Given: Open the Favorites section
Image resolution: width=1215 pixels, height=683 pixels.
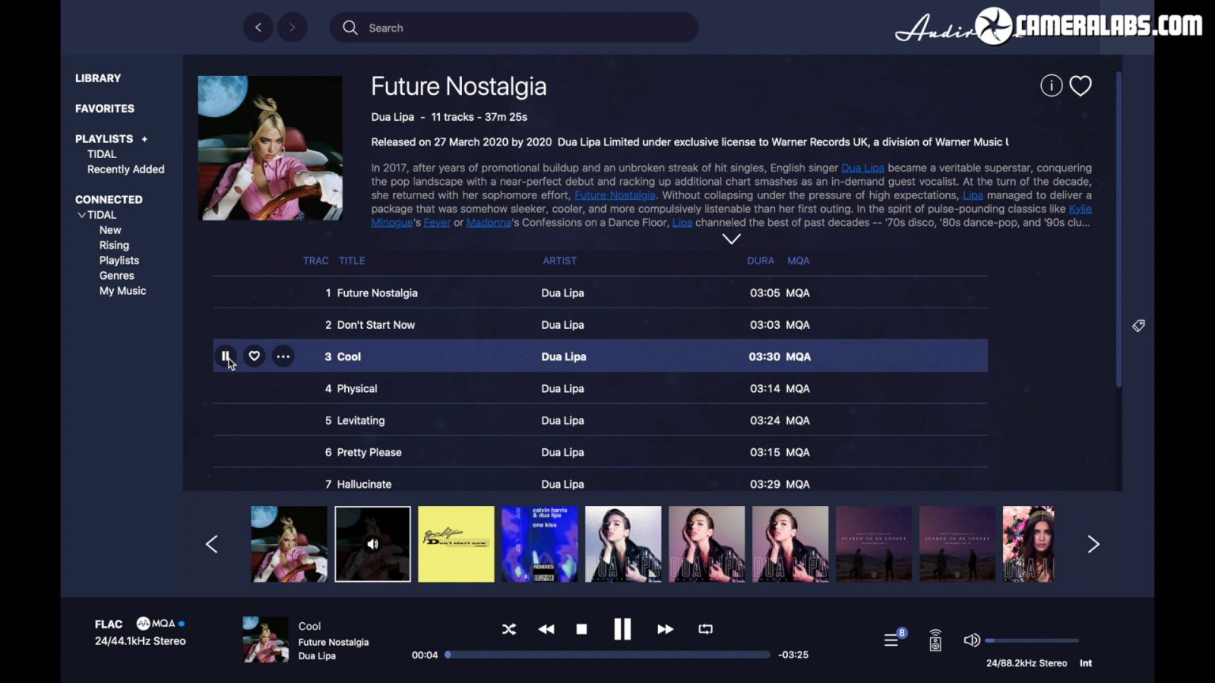Looking at the screenshot, I should (104, 108).
